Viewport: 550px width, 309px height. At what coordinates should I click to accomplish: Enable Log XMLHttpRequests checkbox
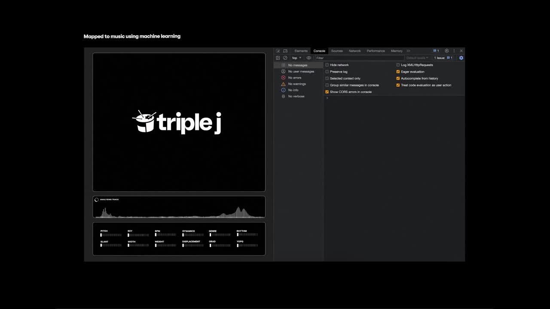[x=398, y=65]
